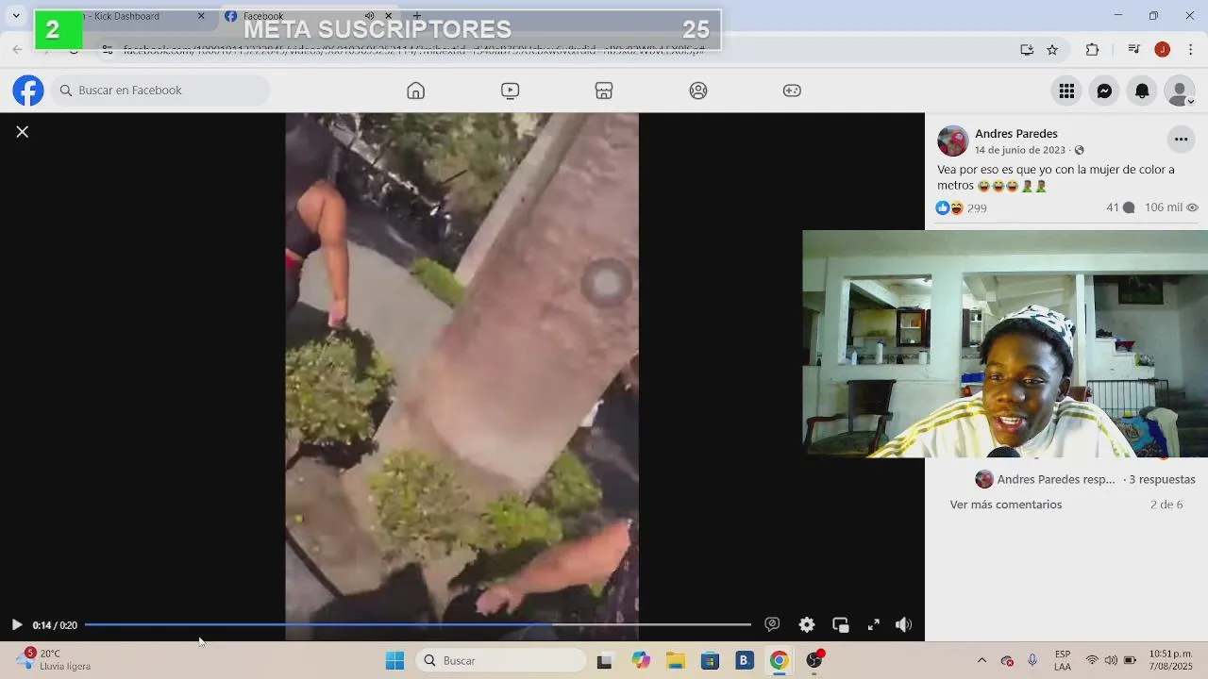1208x679 pixels.
Task: Open the Wi-Fi network tray icon
Action: point(1092,661)
